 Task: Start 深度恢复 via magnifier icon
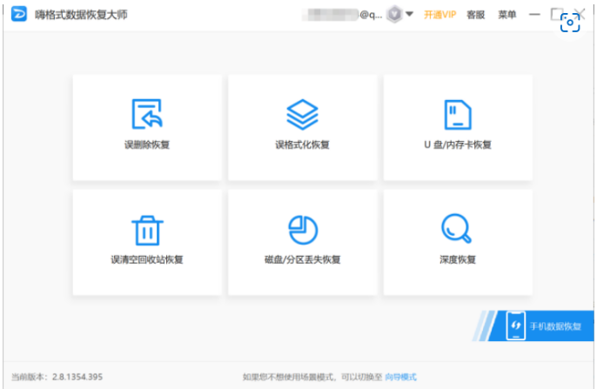[x=458, y=230]
